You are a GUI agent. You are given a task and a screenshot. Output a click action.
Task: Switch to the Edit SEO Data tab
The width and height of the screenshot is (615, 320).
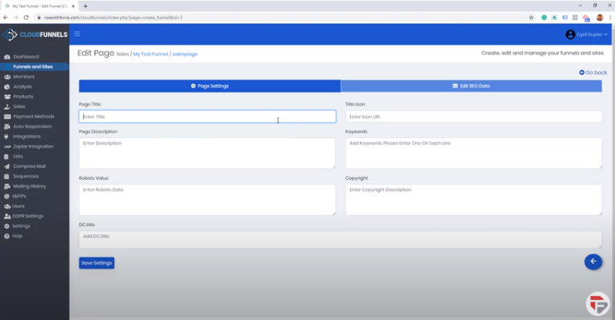471,86
